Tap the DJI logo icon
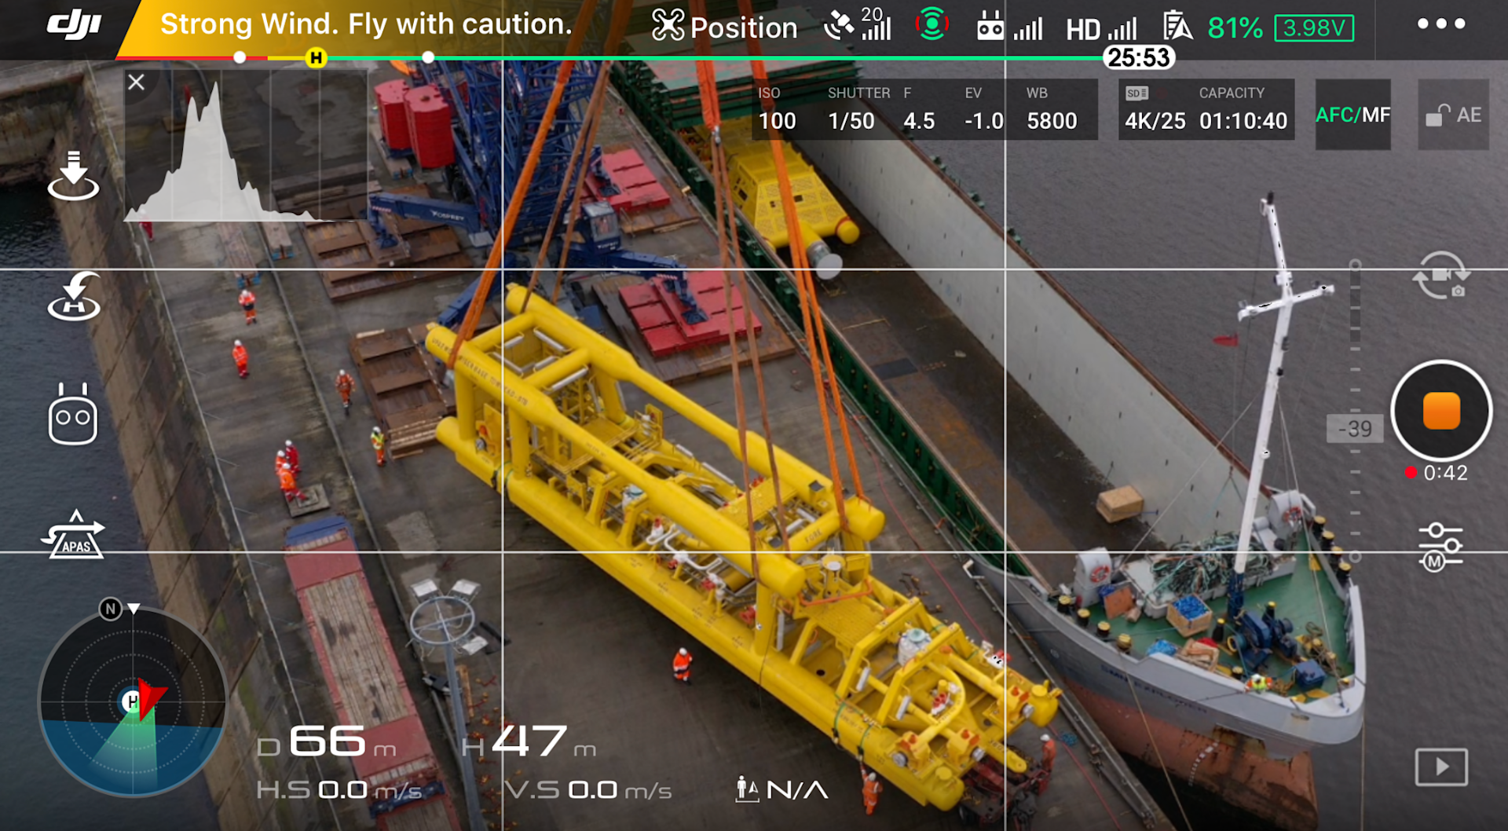Image resolution: width=1508 pixels, height=831 pixels. [x=74, y=25]
